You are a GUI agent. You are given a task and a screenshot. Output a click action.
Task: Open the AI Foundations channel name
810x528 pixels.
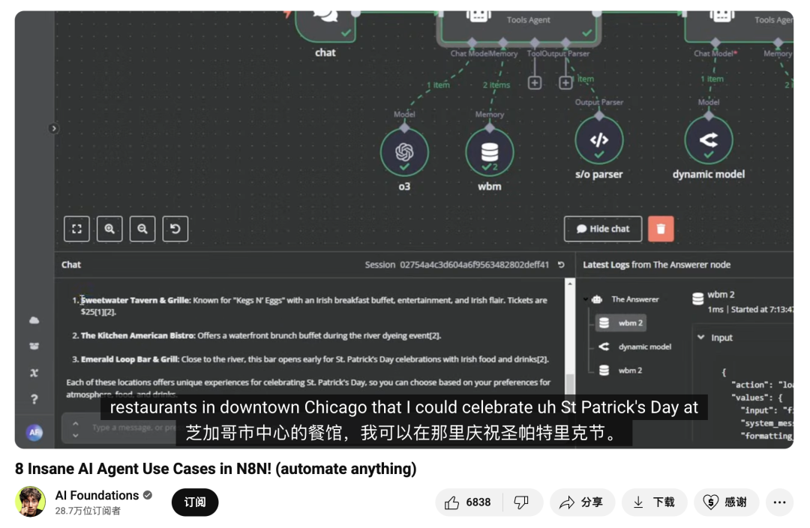click(97, 496)
